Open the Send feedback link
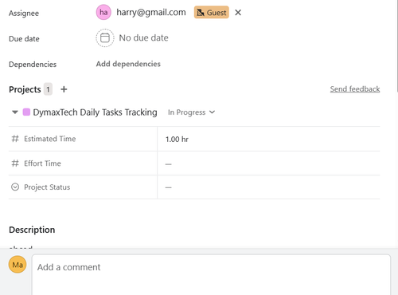 pos(355,89)
